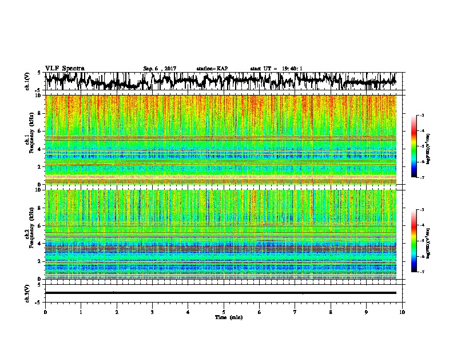Click the time axis tick label "4"

[188, 312]
